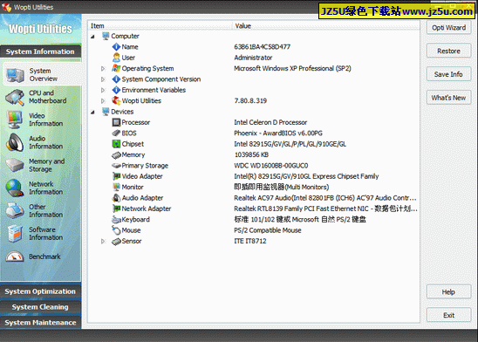Expand the Wopti Utilities tree node
This screenshot has width=478, height=342.
(103, 101)
